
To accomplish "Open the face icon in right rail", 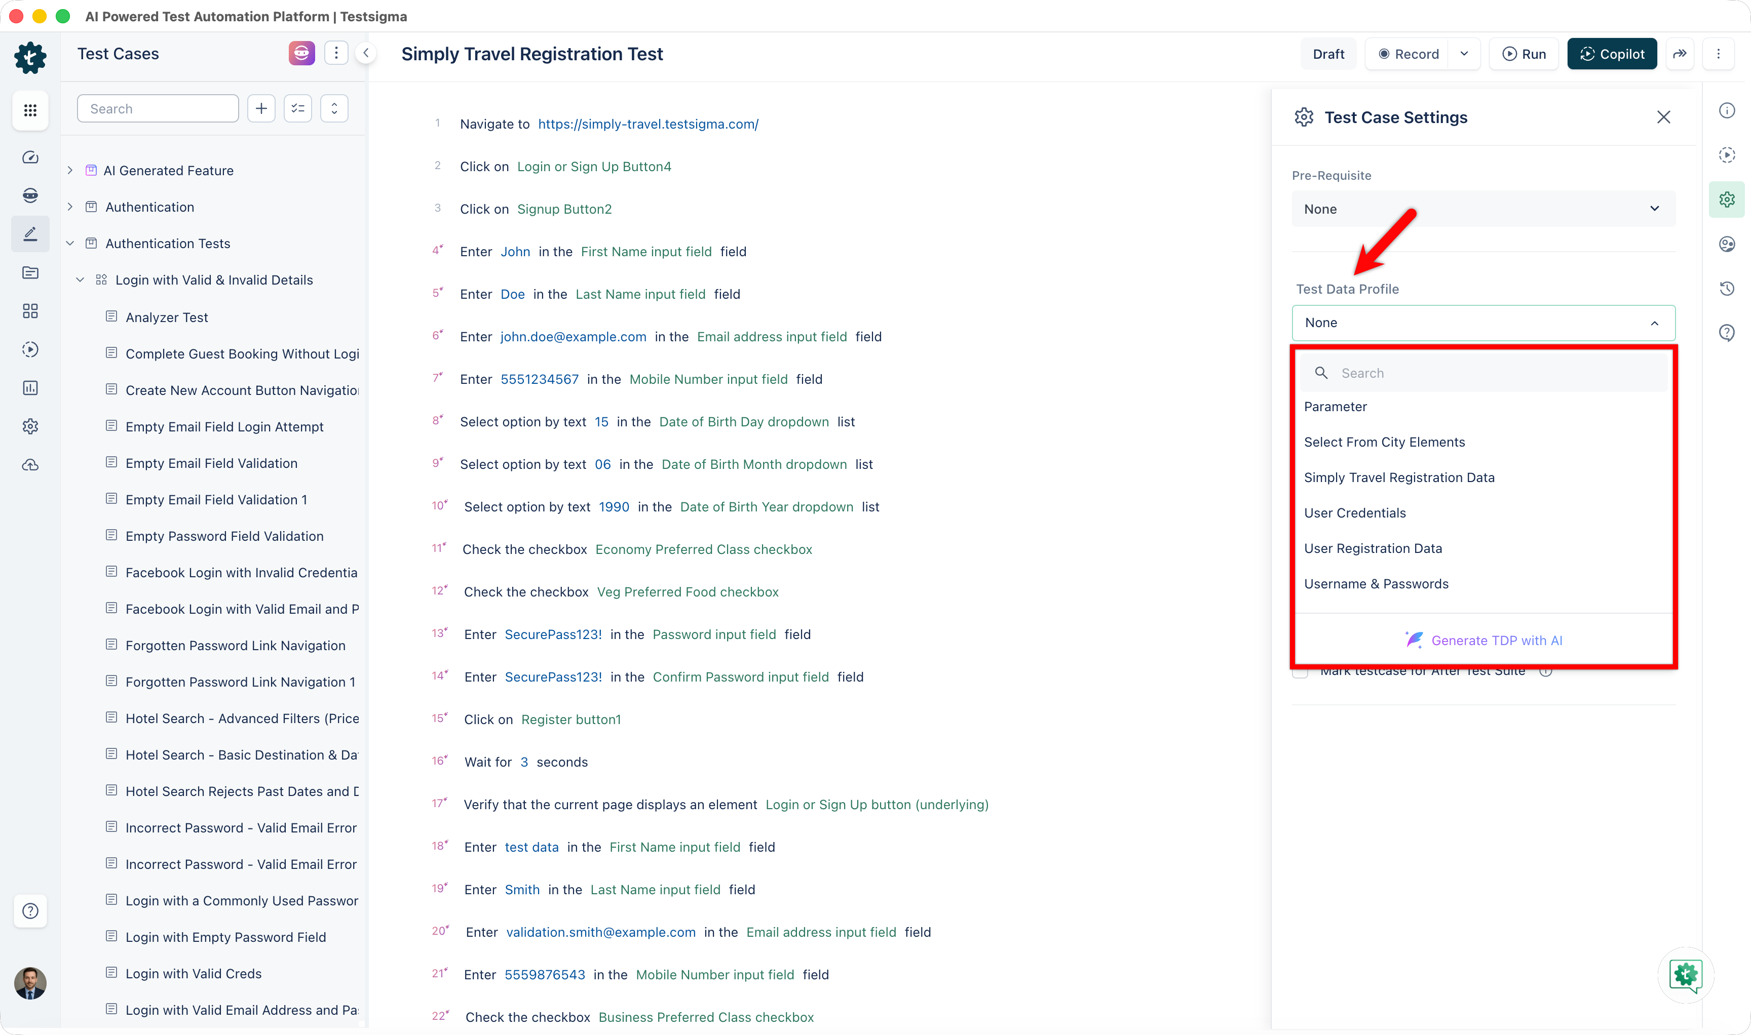I will coord(1727,244).
